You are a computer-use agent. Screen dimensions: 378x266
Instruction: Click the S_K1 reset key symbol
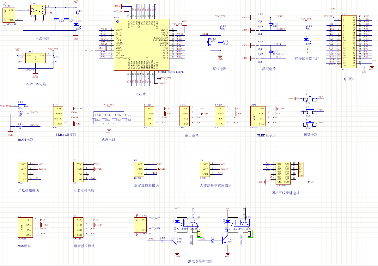tap(209, 41)
